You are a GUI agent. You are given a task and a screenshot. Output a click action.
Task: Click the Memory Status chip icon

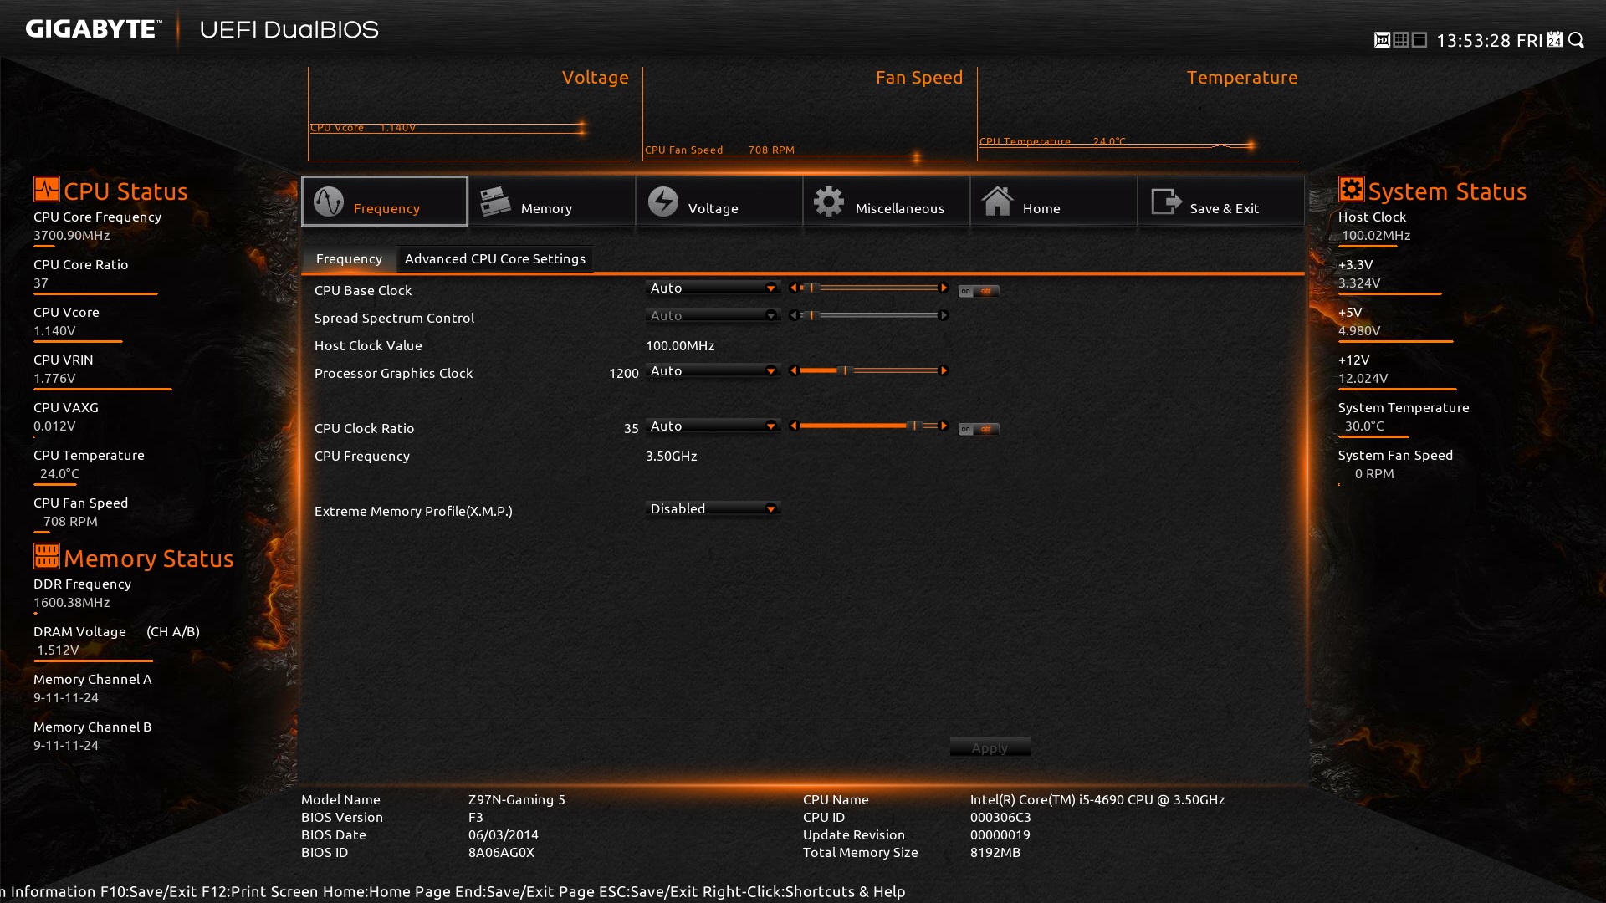point(47,556)
